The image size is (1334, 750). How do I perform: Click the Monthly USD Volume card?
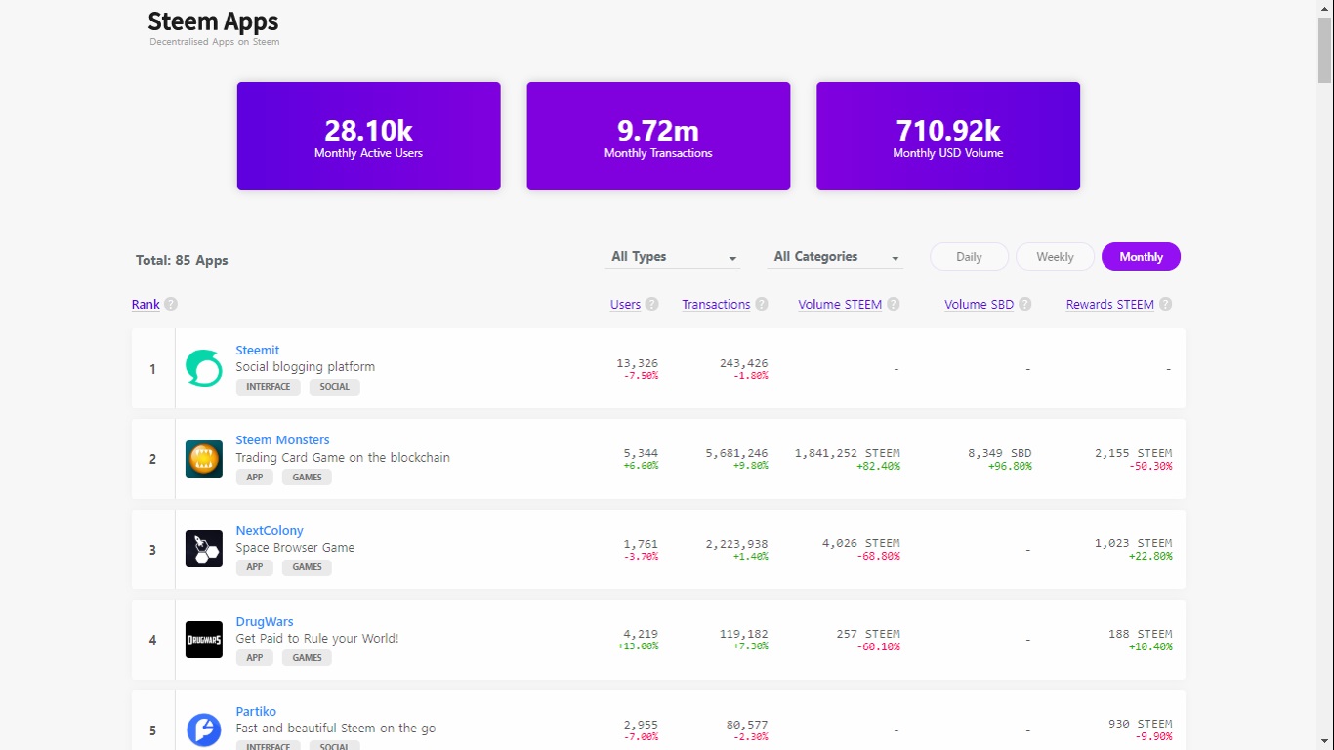click(x=948, y=136)
